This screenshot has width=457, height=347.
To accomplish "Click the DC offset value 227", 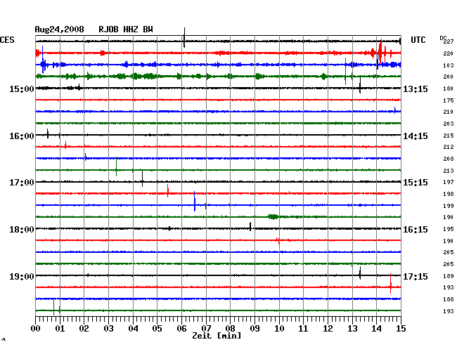I will click(449, 41).
